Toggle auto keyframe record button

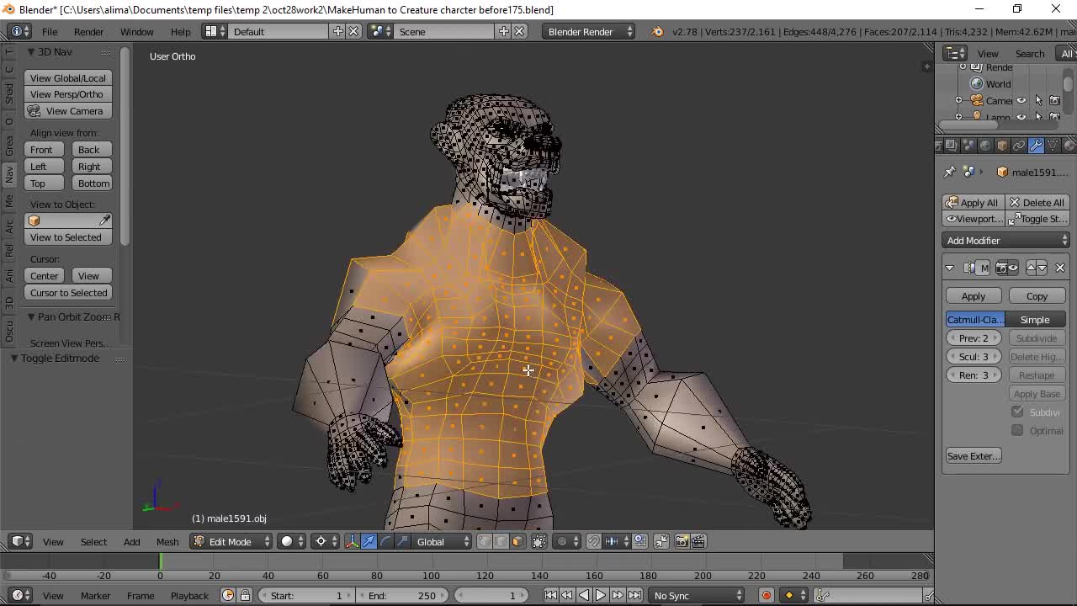coord(766,595)
